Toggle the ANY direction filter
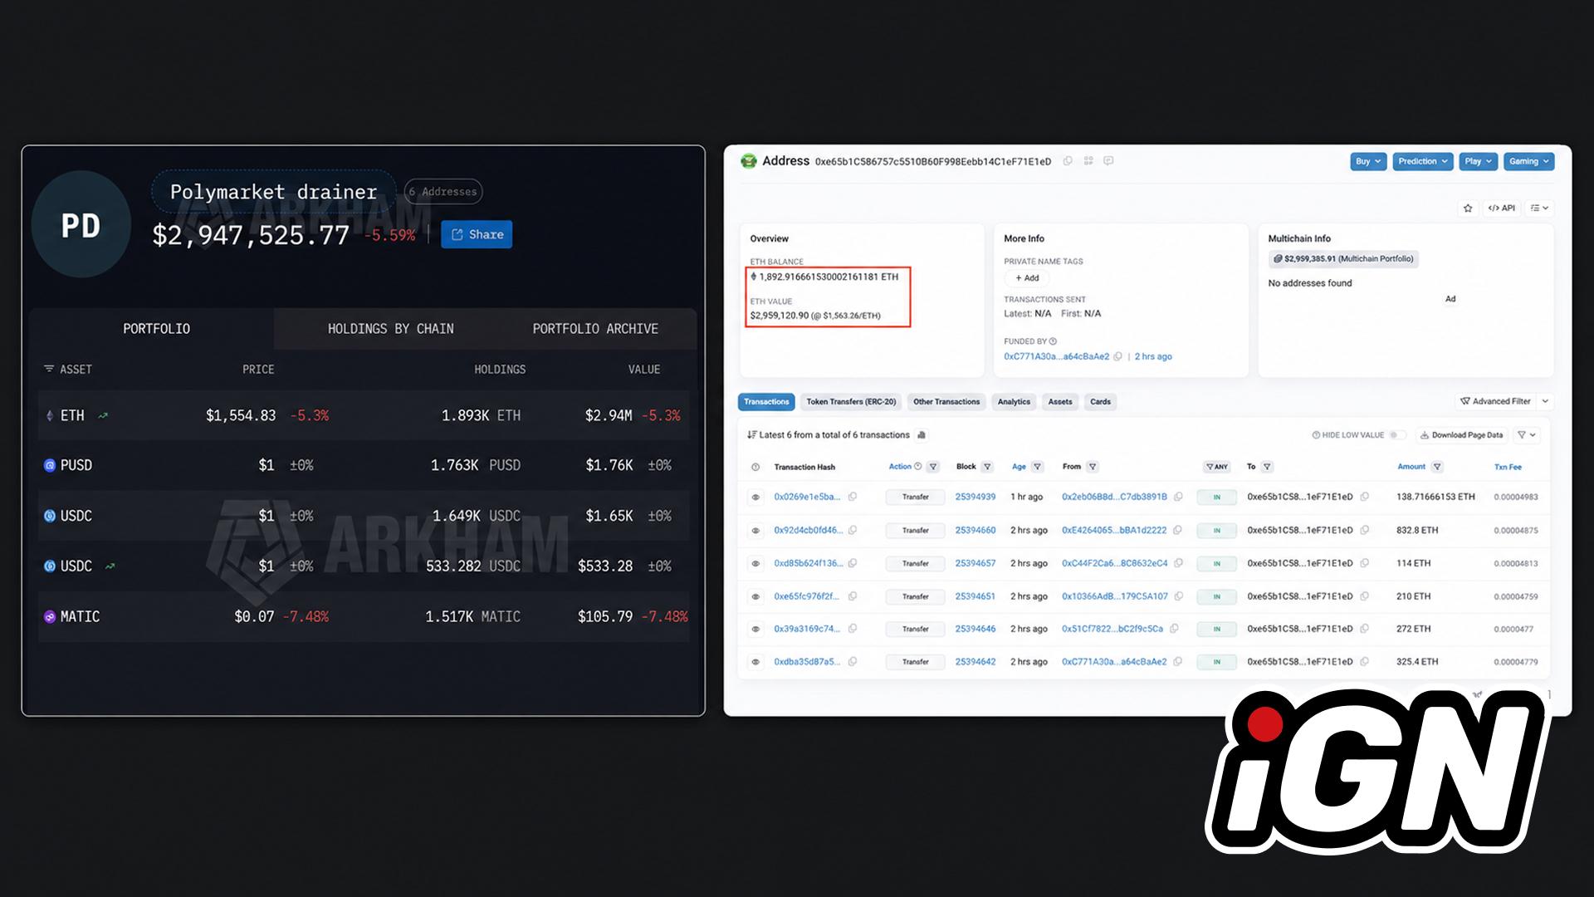 (1216, 467)
